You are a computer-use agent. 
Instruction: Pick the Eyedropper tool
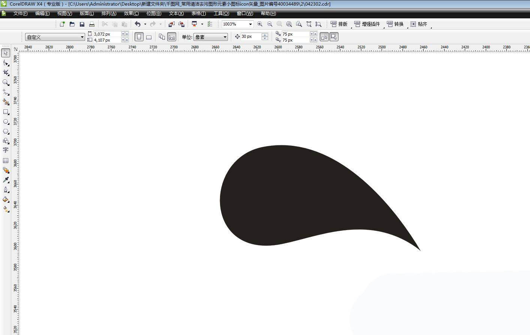6,179
